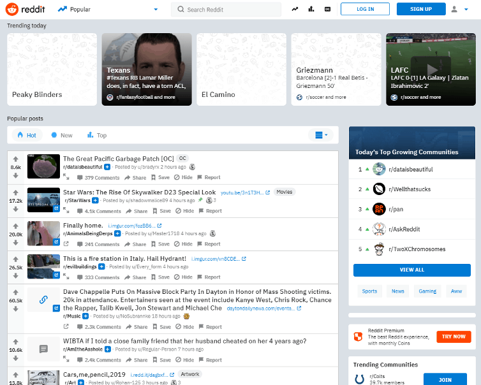
Task: Open the Finally home thumbnail
Action: pyautogui.click(x=43, y=233)
